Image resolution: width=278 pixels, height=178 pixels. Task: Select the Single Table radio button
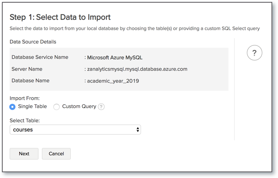pyautogui.click(x=13, y=107)
